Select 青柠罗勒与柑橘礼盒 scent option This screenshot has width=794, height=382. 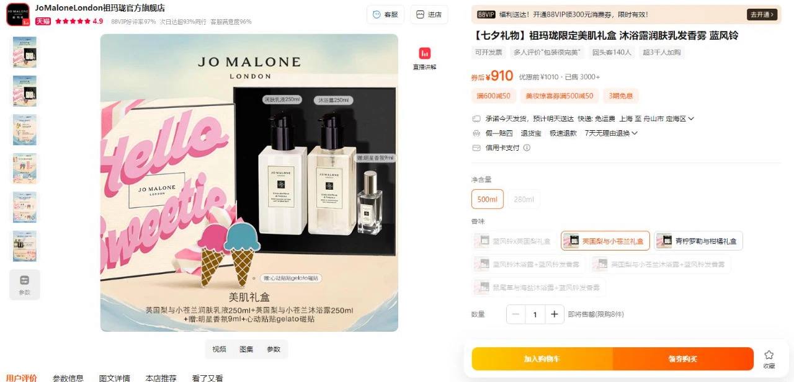(698, 241)
